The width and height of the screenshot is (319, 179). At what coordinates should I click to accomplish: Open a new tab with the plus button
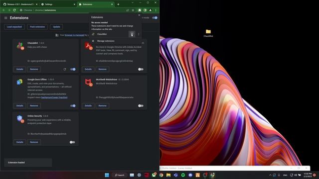118,4
